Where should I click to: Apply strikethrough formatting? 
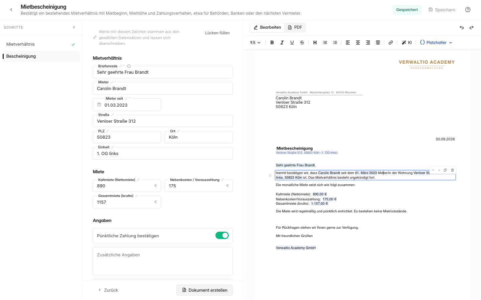pos(302,43)
